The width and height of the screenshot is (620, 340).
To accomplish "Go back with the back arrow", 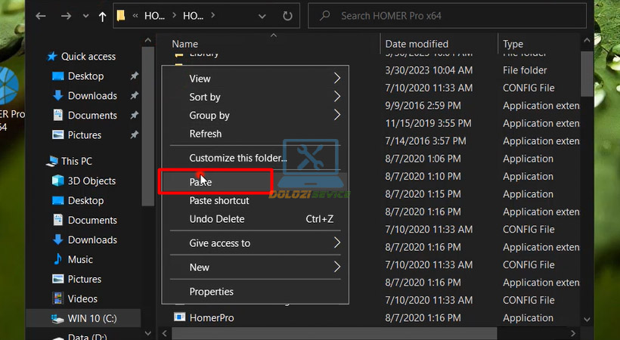I will pyautogui.click(x=41, y=16).
